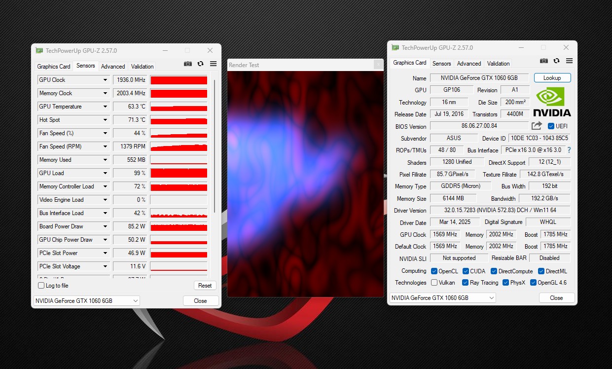The image size is (612, 369).
Task: Open the GPU selector dropdown in the Graphics Card window
Action: (x=443, y=298)
